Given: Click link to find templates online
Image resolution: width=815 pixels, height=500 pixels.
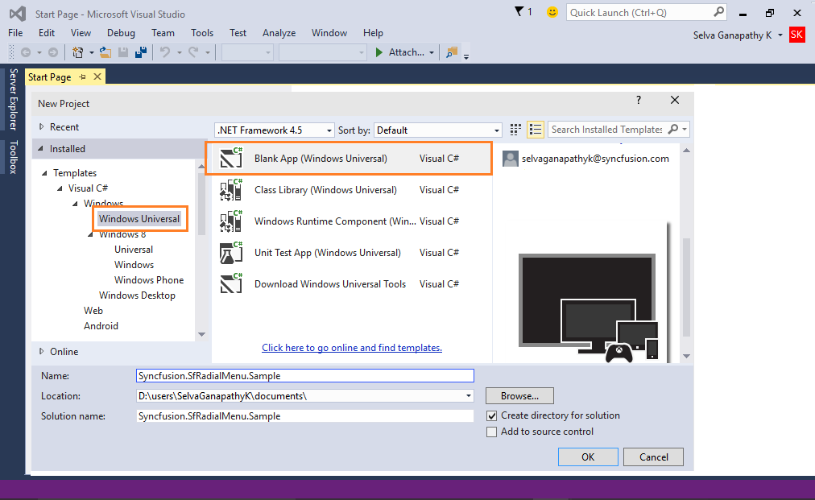Looking at the screenshot, I should click(352, 348).
